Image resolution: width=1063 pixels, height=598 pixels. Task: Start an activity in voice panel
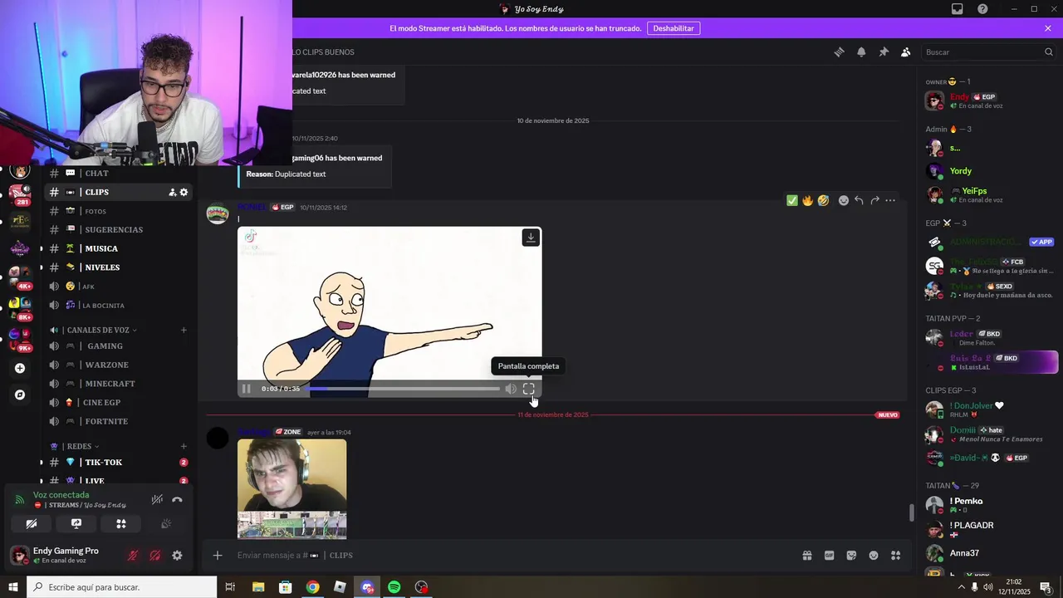click(121, 524)
